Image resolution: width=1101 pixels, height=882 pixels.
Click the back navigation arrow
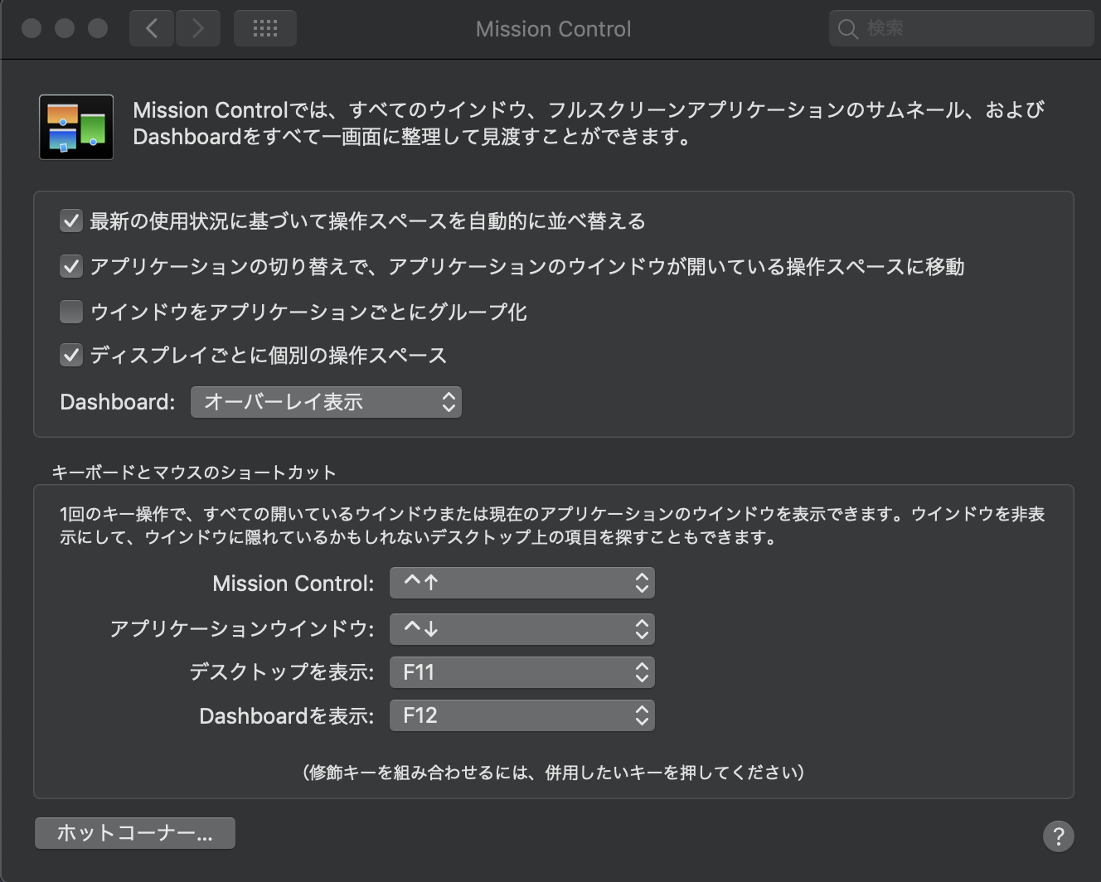point(152,29)
